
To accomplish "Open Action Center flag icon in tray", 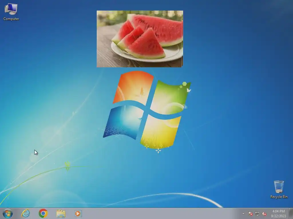I will tap(250, 214).
